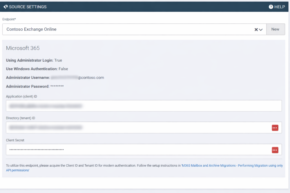290x193 pixels.
Task: Expand the Endpoint dropdown chevron
Action: pyautogui.click(x=261, y=30)
